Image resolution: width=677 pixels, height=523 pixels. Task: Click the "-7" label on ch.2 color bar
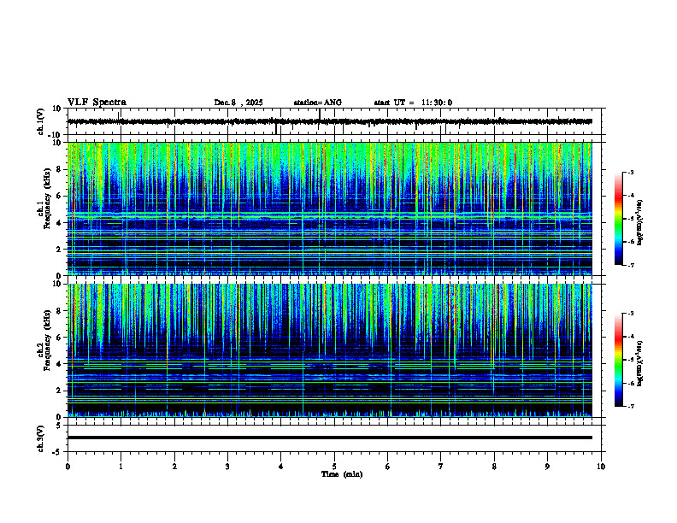[630, 407]
